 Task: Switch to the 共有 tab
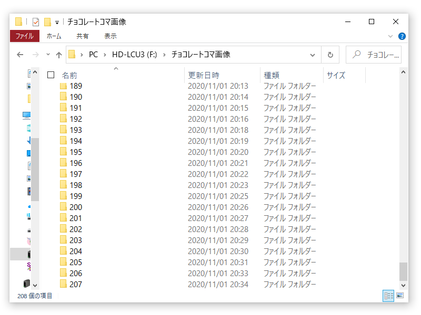point(82,36)
